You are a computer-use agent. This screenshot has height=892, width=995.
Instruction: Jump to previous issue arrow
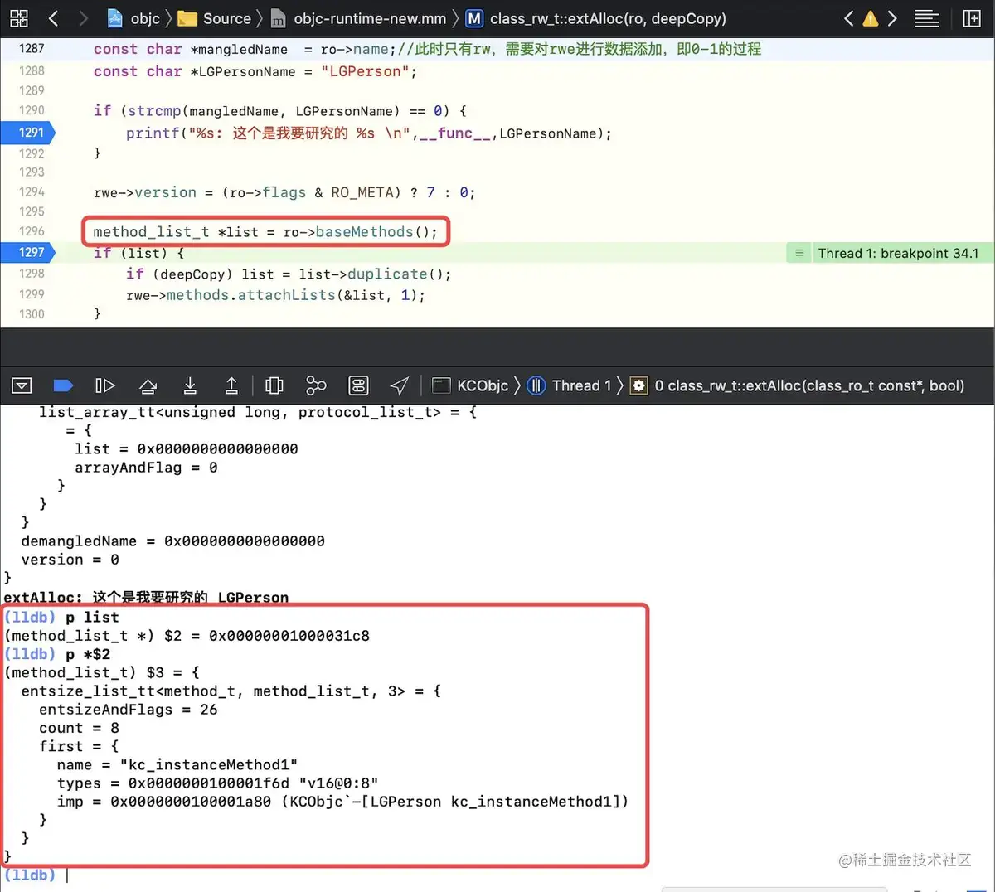click(848, 18)
